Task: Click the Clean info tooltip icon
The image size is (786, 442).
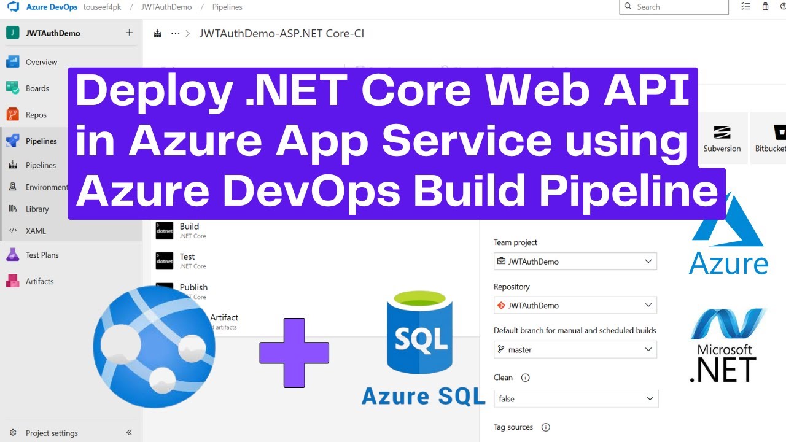Action: 526,378
